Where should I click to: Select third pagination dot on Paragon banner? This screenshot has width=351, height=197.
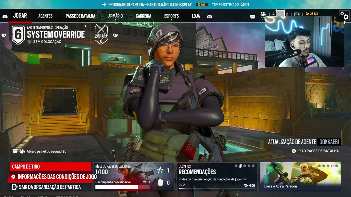pyautogui.click(x=328, y=166)
